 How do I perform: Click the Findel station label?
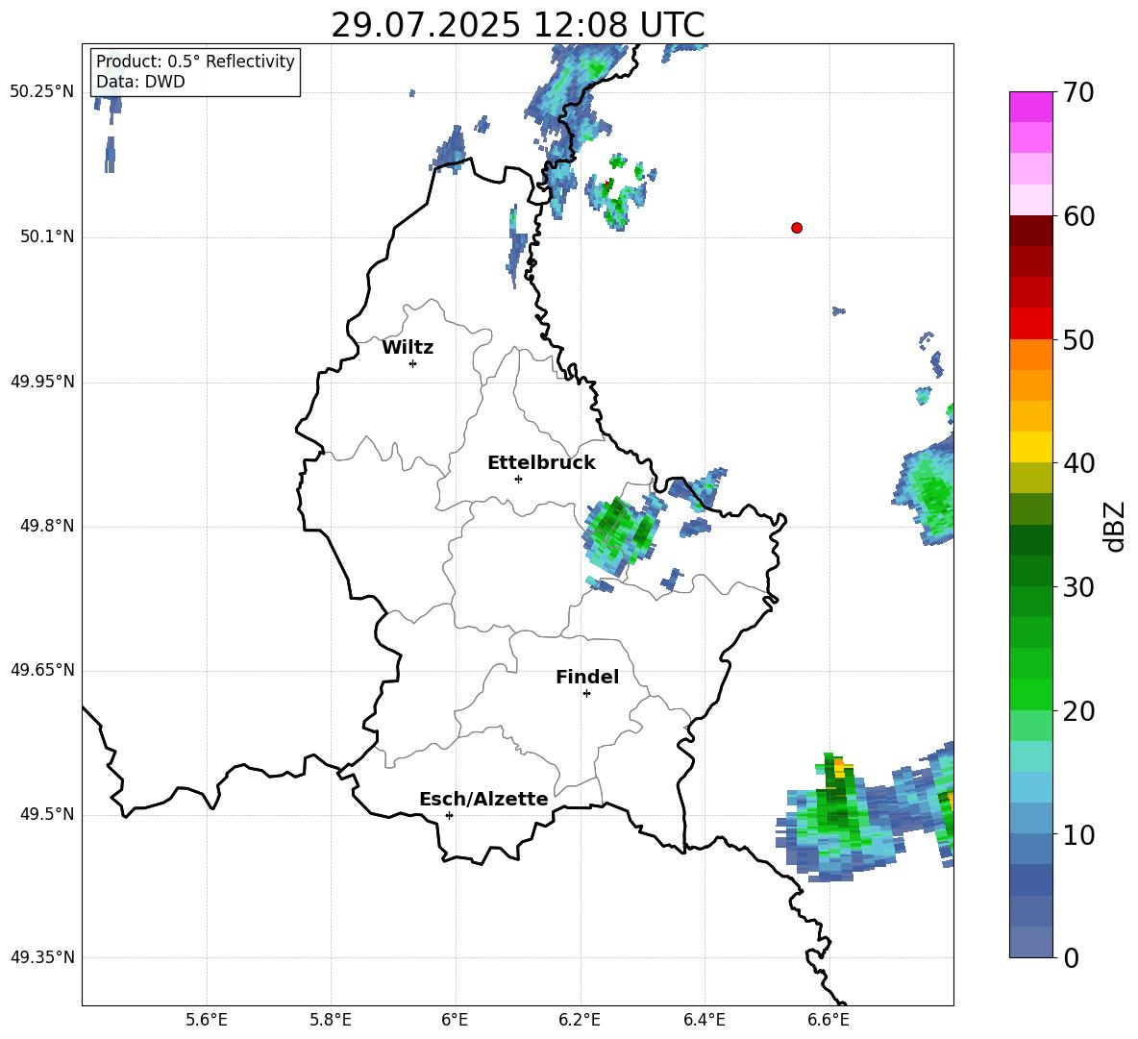pyautogui.click(x=587, y=677)
